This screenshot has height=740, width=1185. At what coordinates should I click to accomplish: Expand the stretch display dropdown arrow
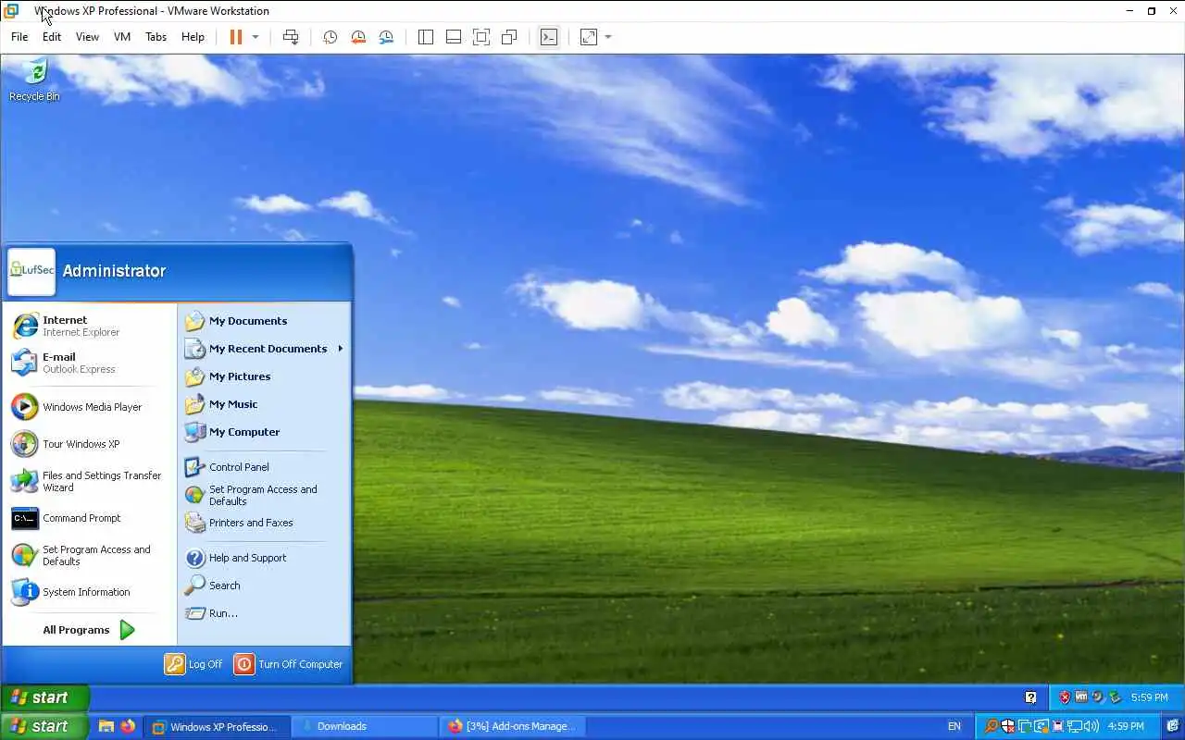click(608, 37)
